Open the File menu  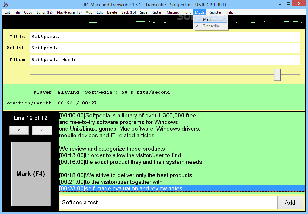pyautogui.click(x=17, y=12)
